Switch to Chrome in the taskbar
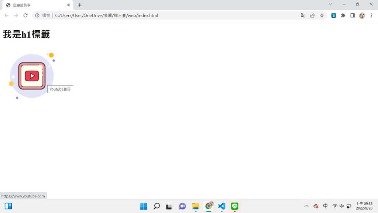The height and width of the screenshot is (213, 378). pos(209,206)
